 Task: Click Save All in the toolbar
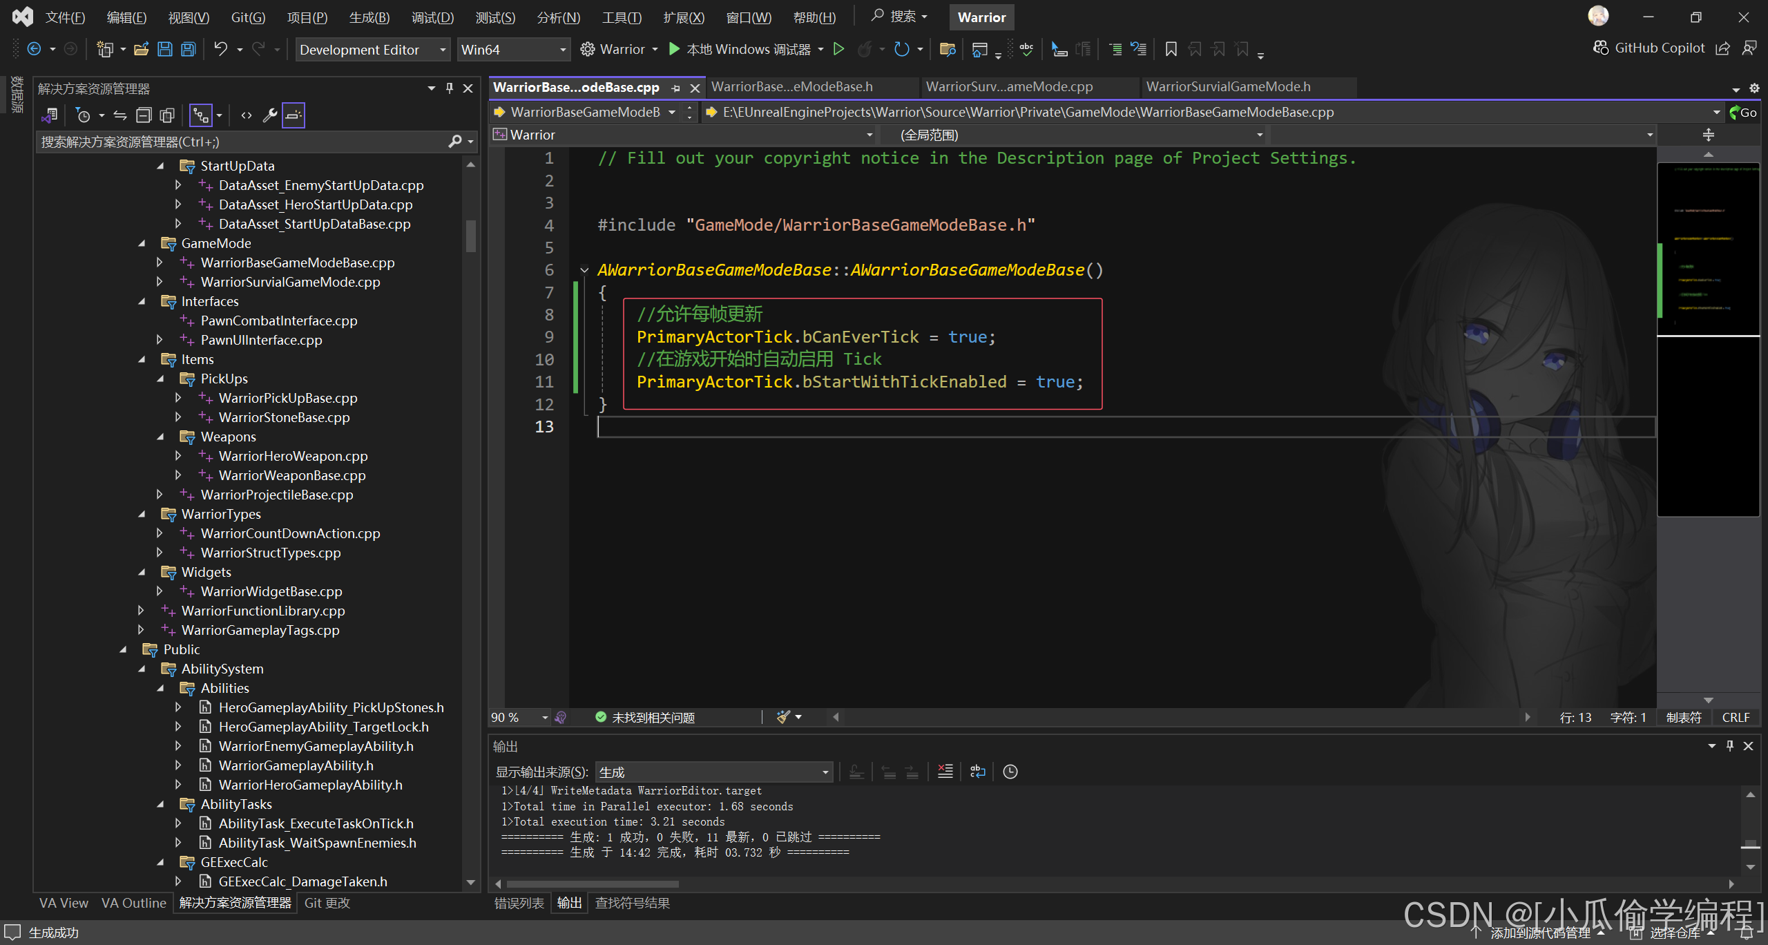(188, 49)
